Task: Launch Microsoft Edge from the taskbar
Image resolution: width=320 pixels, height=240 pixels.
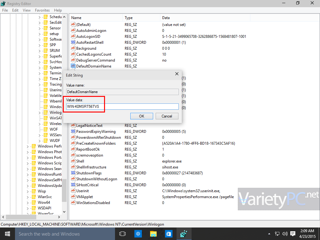Action: [138, 233]
